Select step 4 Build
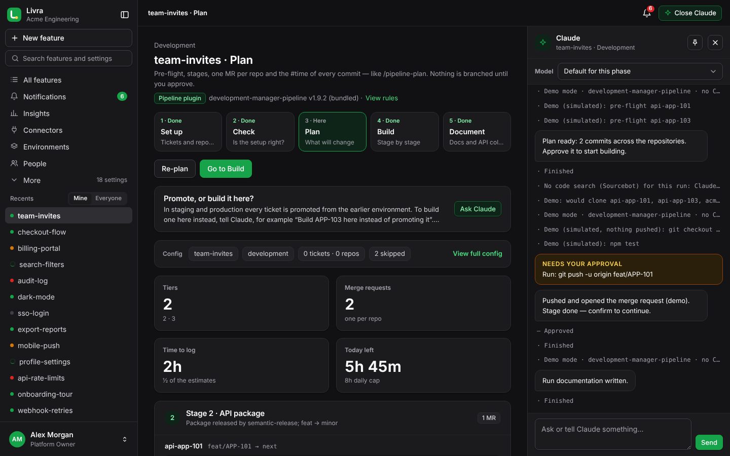The width and height of the screenshot is (730, 456). pos(405,132)
